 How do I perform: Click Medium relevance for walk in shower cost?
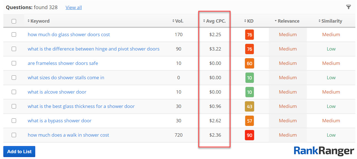(288, 135)
